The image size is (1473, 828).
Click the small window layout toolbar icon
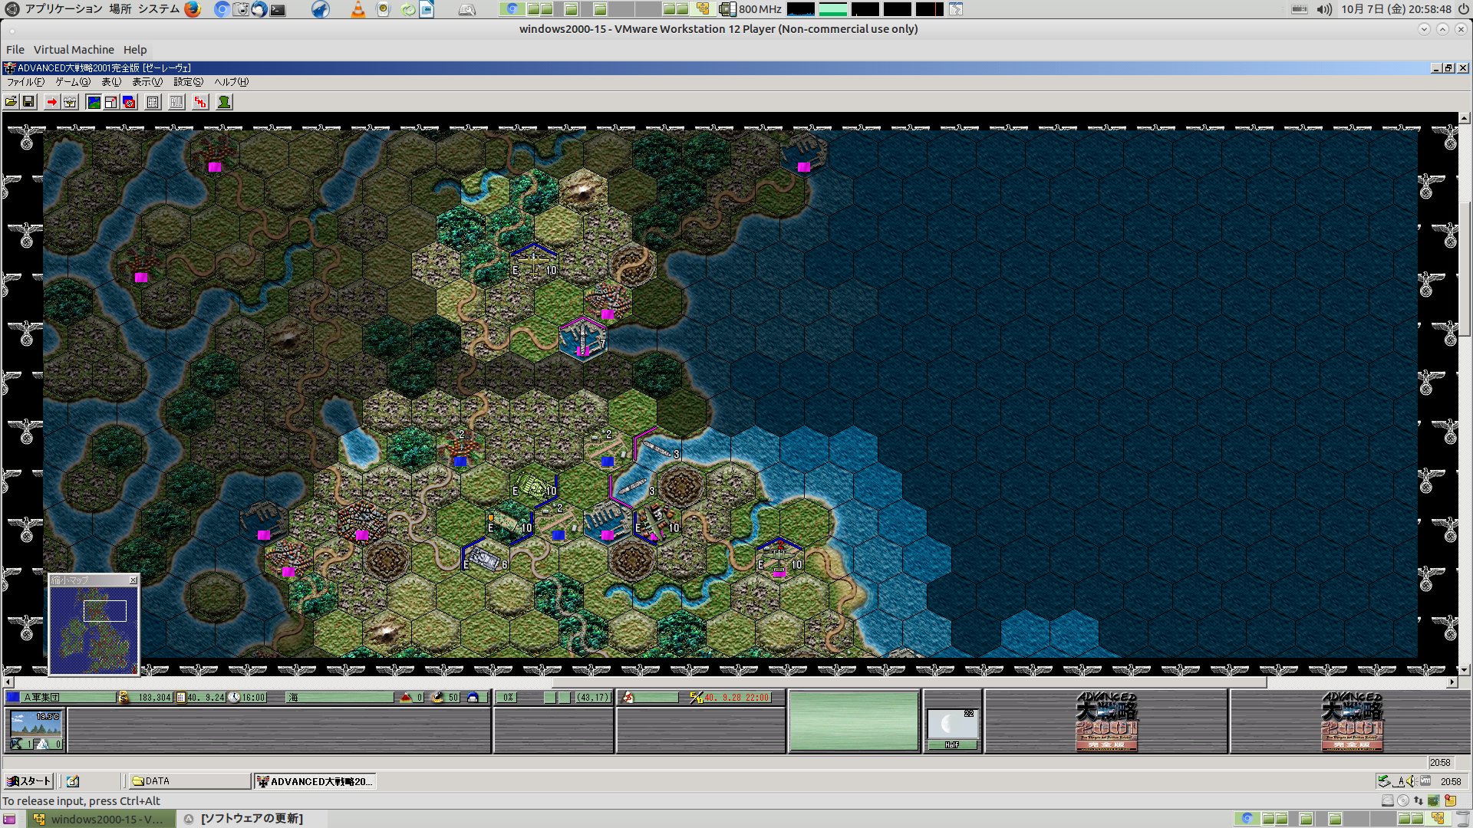111,102
